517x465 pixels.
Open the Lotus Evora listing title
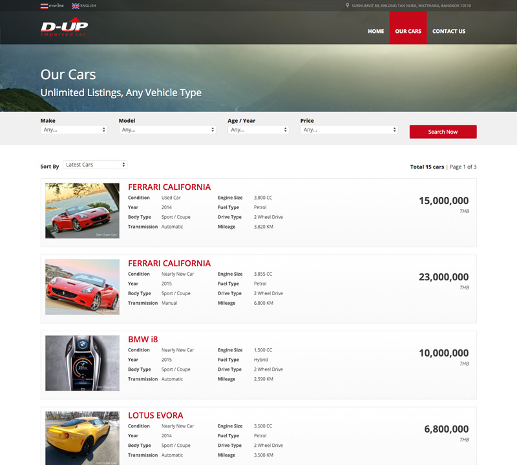(x=155, y=415)
